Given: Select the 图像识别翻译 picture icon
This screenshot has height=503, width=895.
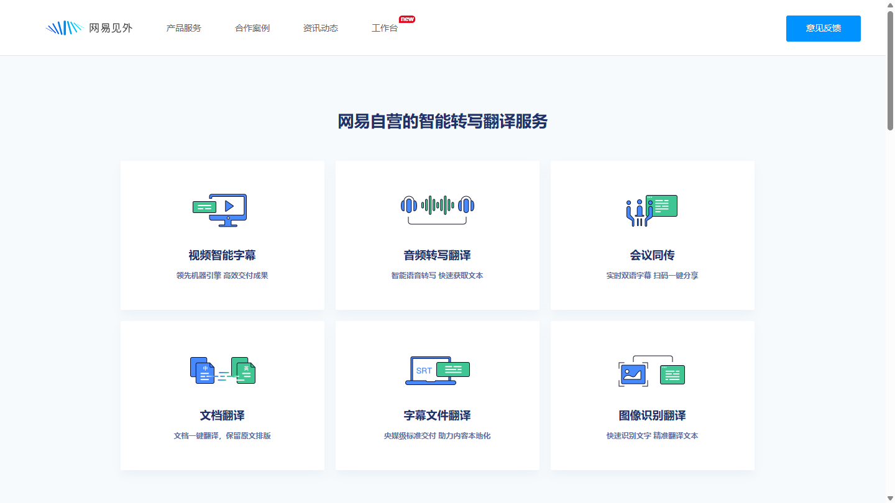Looking at the screenshot, I should 651,371.
